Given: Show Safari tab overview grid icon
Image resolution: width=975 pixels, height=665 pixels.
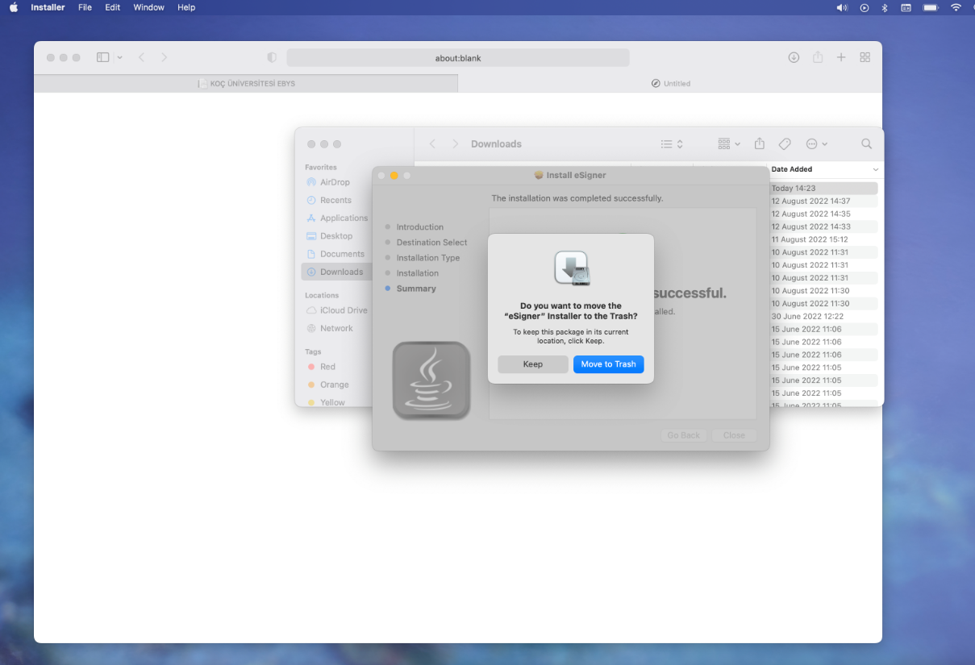Looking at the screenshot, I should point(865,57).
